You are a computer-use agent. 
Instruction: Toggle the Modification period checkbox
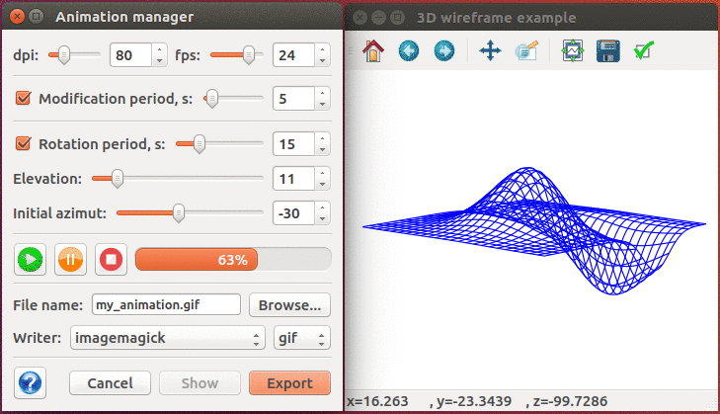click(23, 98)
